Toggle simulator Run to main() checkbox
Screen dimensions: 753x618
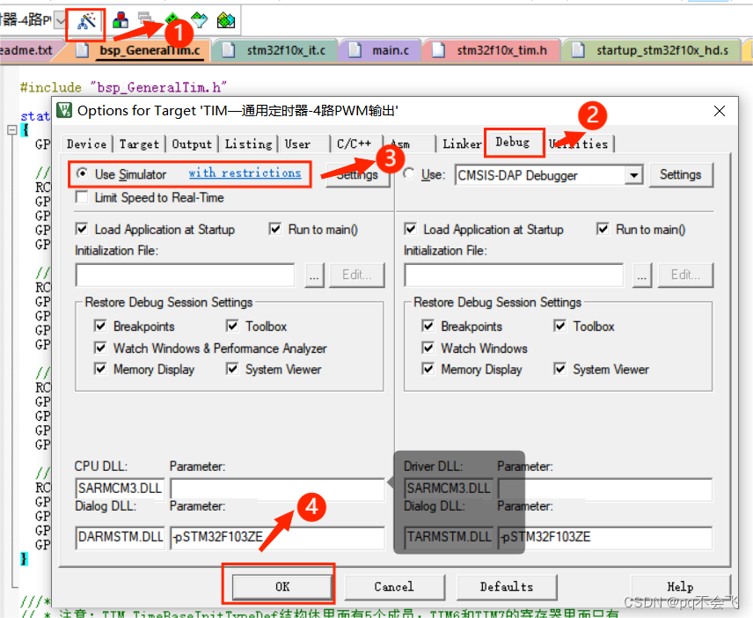click(x=275, y=229)
